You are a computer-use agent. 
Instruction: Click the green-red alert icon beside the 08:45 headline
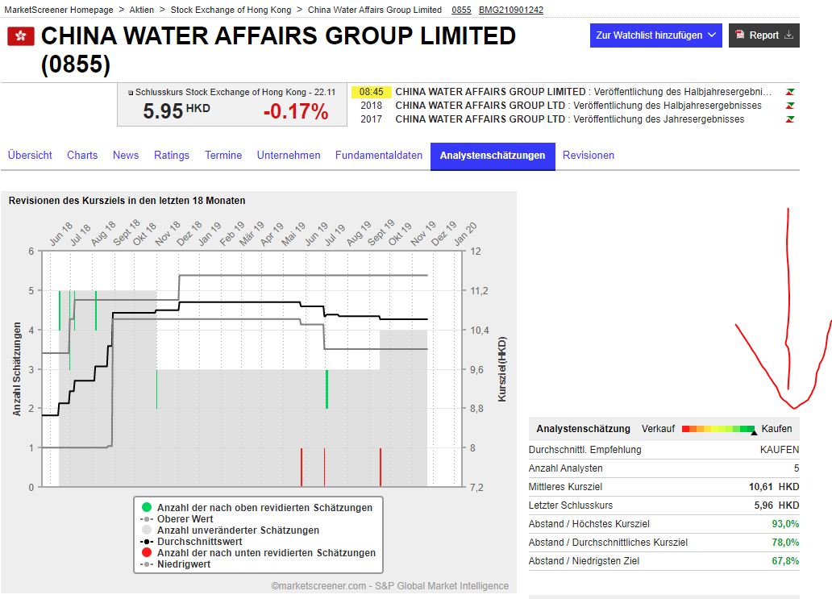coord(788,91)
